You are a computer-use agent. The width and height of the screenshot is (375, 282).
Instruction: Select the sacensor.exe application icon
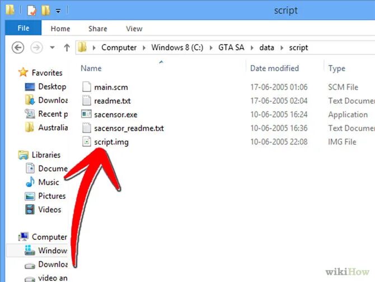point(86,114)
